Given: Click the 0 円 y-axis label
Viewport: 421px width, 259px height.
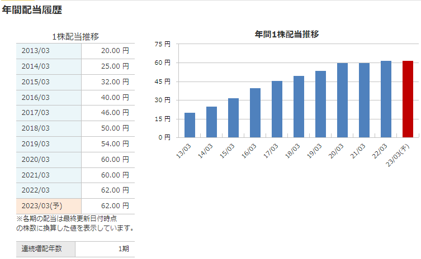Looking at the screenshot, I should pyautogui.click(x=164, y=137).
